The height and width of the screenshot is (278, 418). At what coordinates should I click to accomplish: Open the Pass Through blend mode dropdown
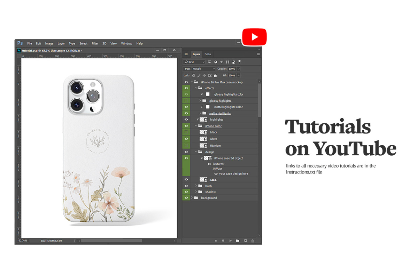(x=200, y=69)
